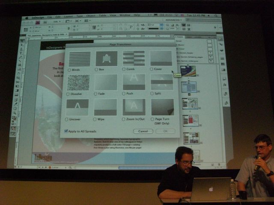The width and height of the screenshot is (274, 205).
Task: Select the Split transition radio button
Action: point(152,94)
